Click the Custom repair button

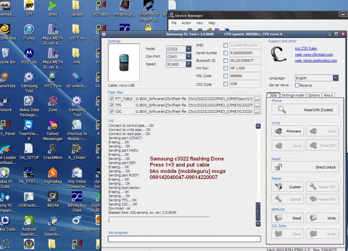pyautogui.click(x=288, y=187)
